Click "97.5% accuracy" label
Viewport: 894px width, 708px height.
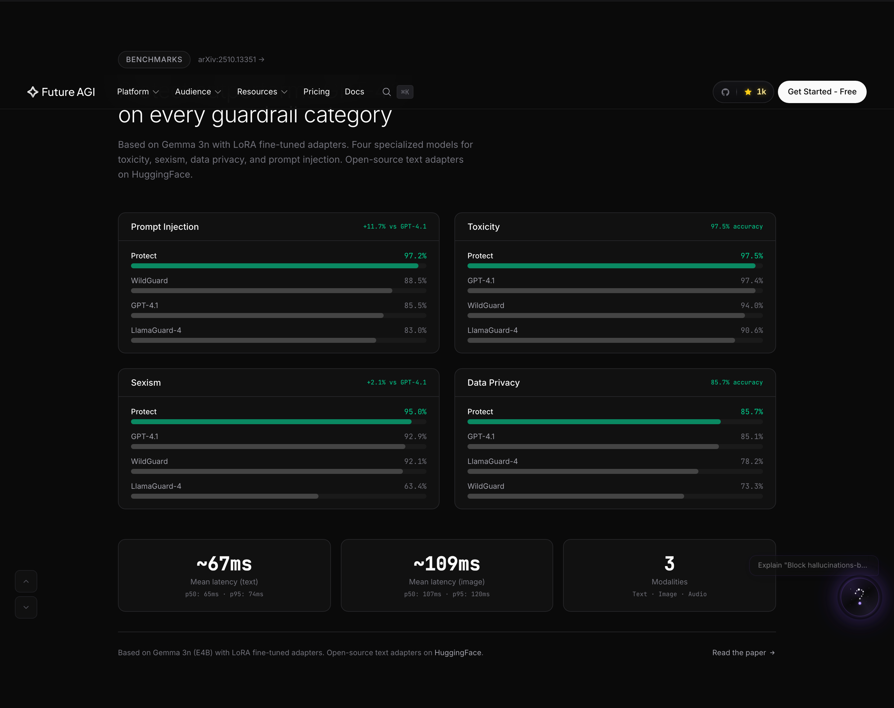[737, 226]
